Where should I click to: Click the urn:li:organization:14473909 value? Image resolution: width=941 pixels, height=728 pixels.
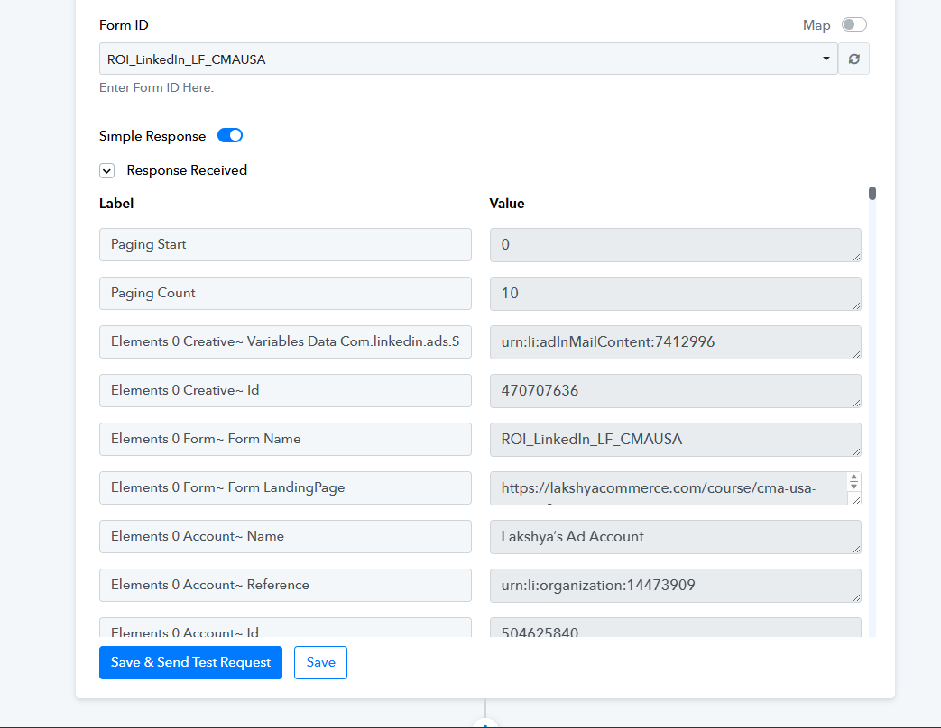[x=675, y=586]
